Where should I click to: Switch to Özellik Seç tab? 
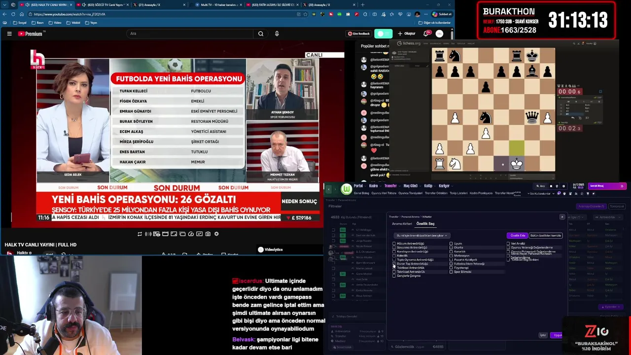425,224
